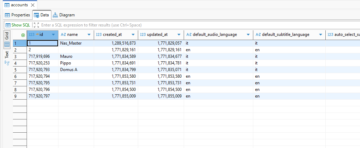Select row number 1 header
This screenshot has width=360, height=148.
20,43
